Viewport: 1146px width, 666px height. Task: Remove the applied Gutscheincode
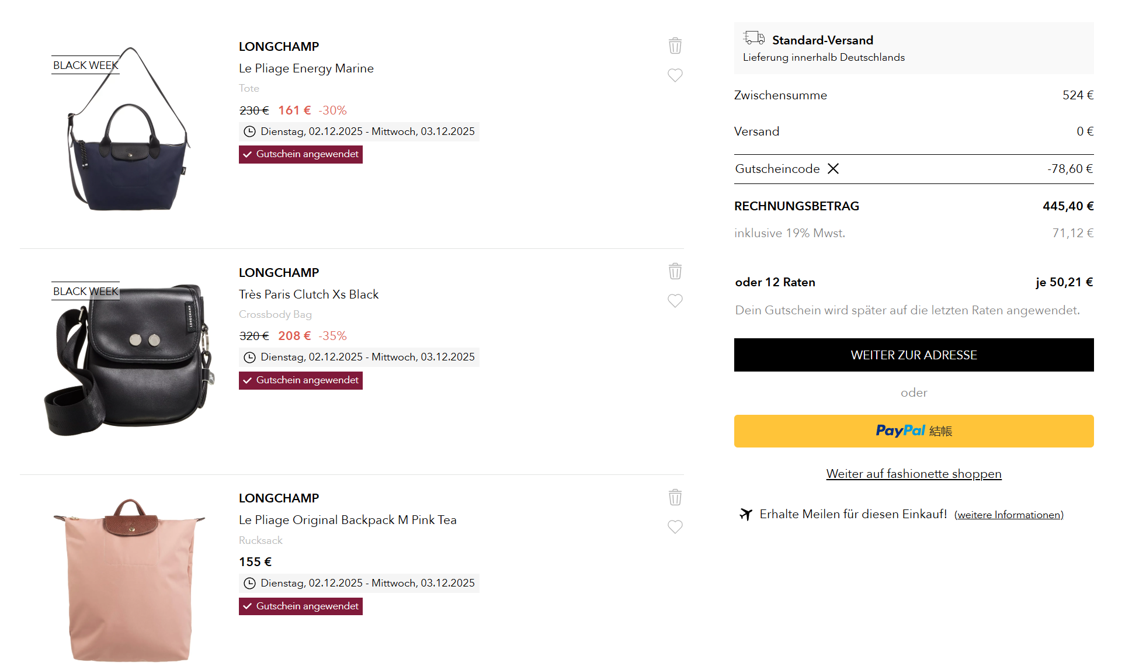[x=833, y=169]
